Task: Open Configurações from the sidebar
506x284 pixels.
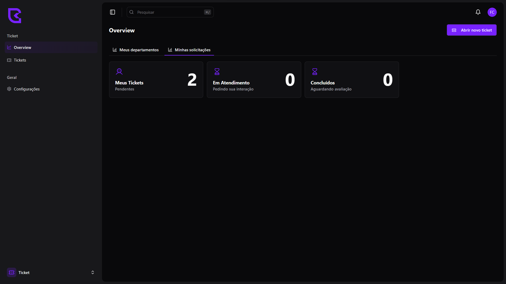Action: 27,89
